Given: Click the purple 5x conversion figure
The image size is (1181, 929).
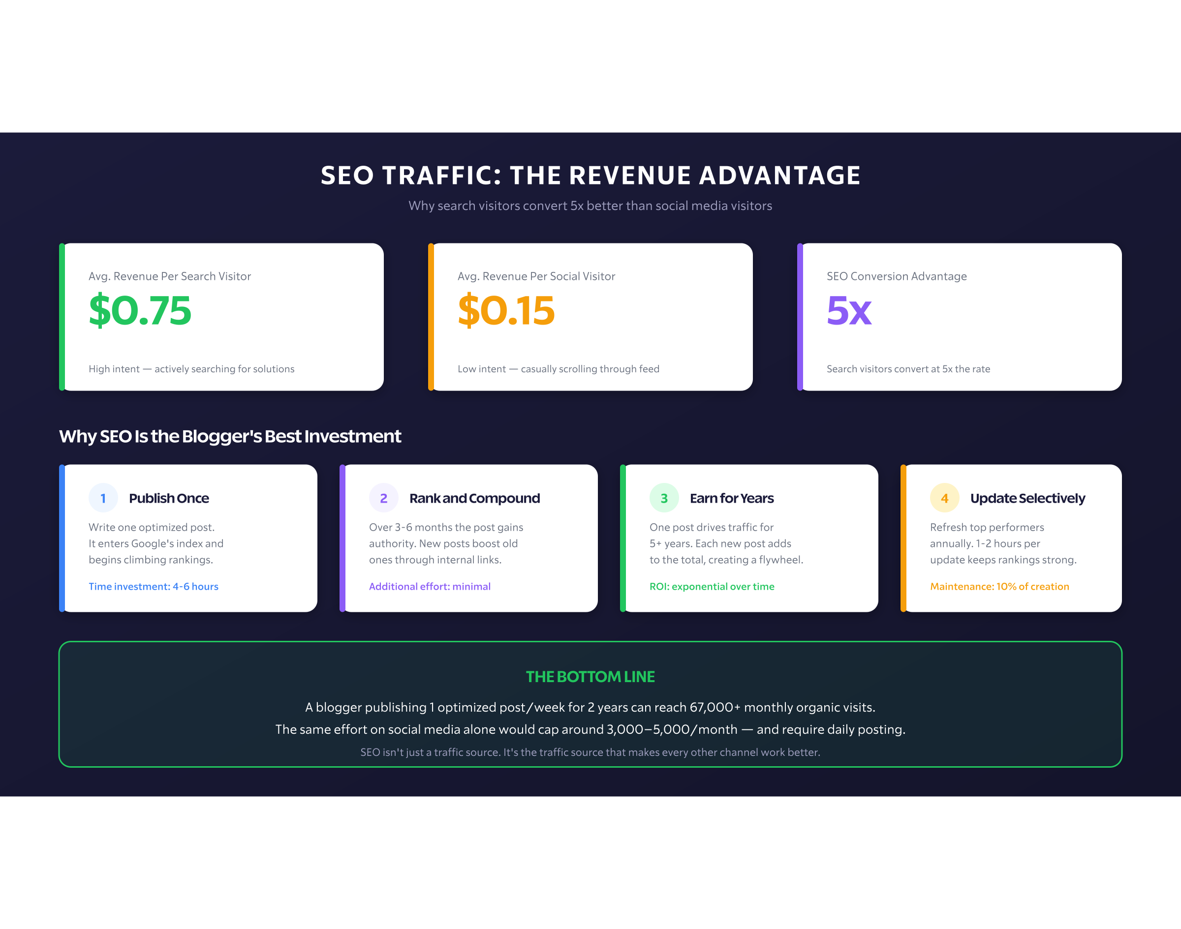Looking at the screenshot, I should click(849, 311).
